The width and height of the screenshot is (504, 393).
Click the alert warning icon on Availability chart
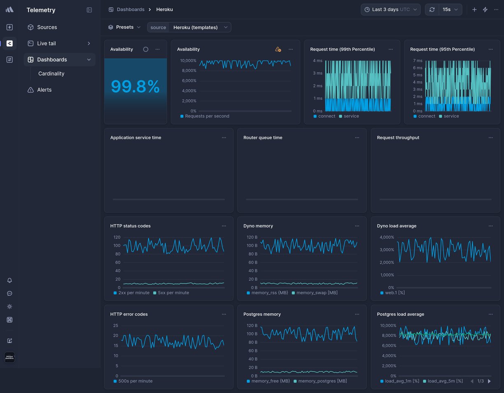[x=278, y=49]
